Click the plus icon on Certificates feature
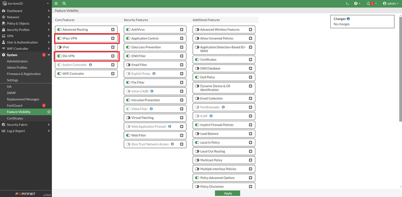 (251, 60)
